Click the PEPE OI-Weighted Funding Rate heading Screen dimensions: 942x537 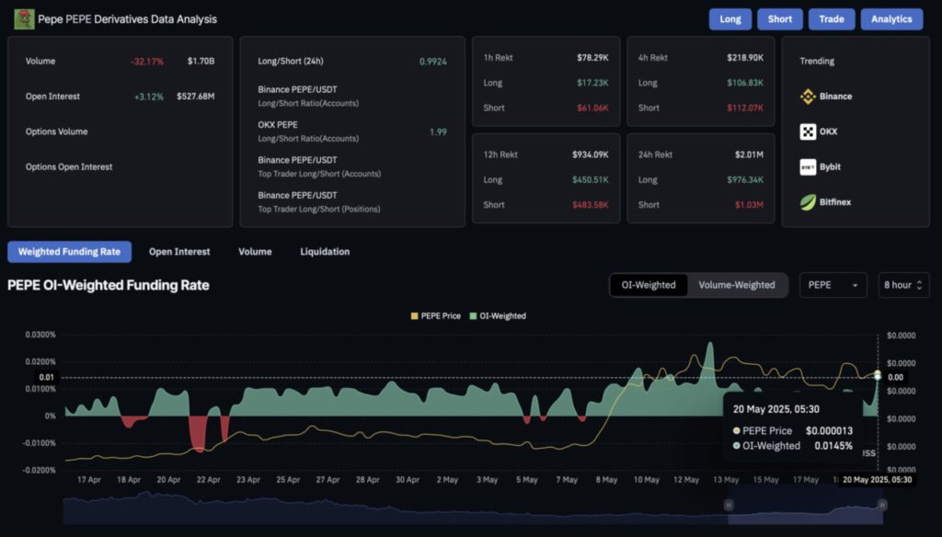(x=109, y=285)
